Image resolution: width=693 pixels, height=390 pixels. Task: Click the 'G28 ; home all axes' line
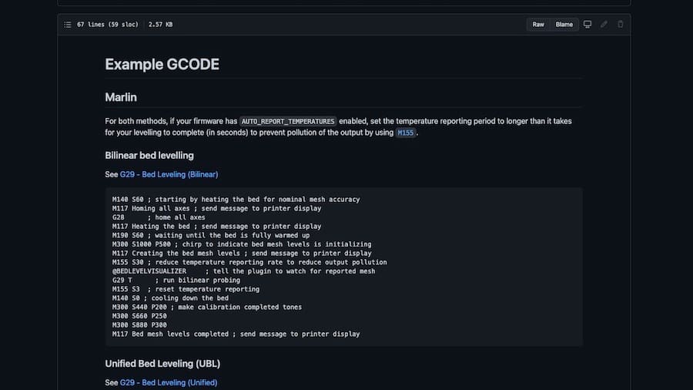(x=159, y=217)
